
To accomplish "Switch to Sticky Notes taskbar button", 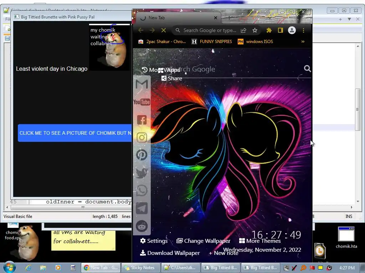I will [x=141, y=268].
